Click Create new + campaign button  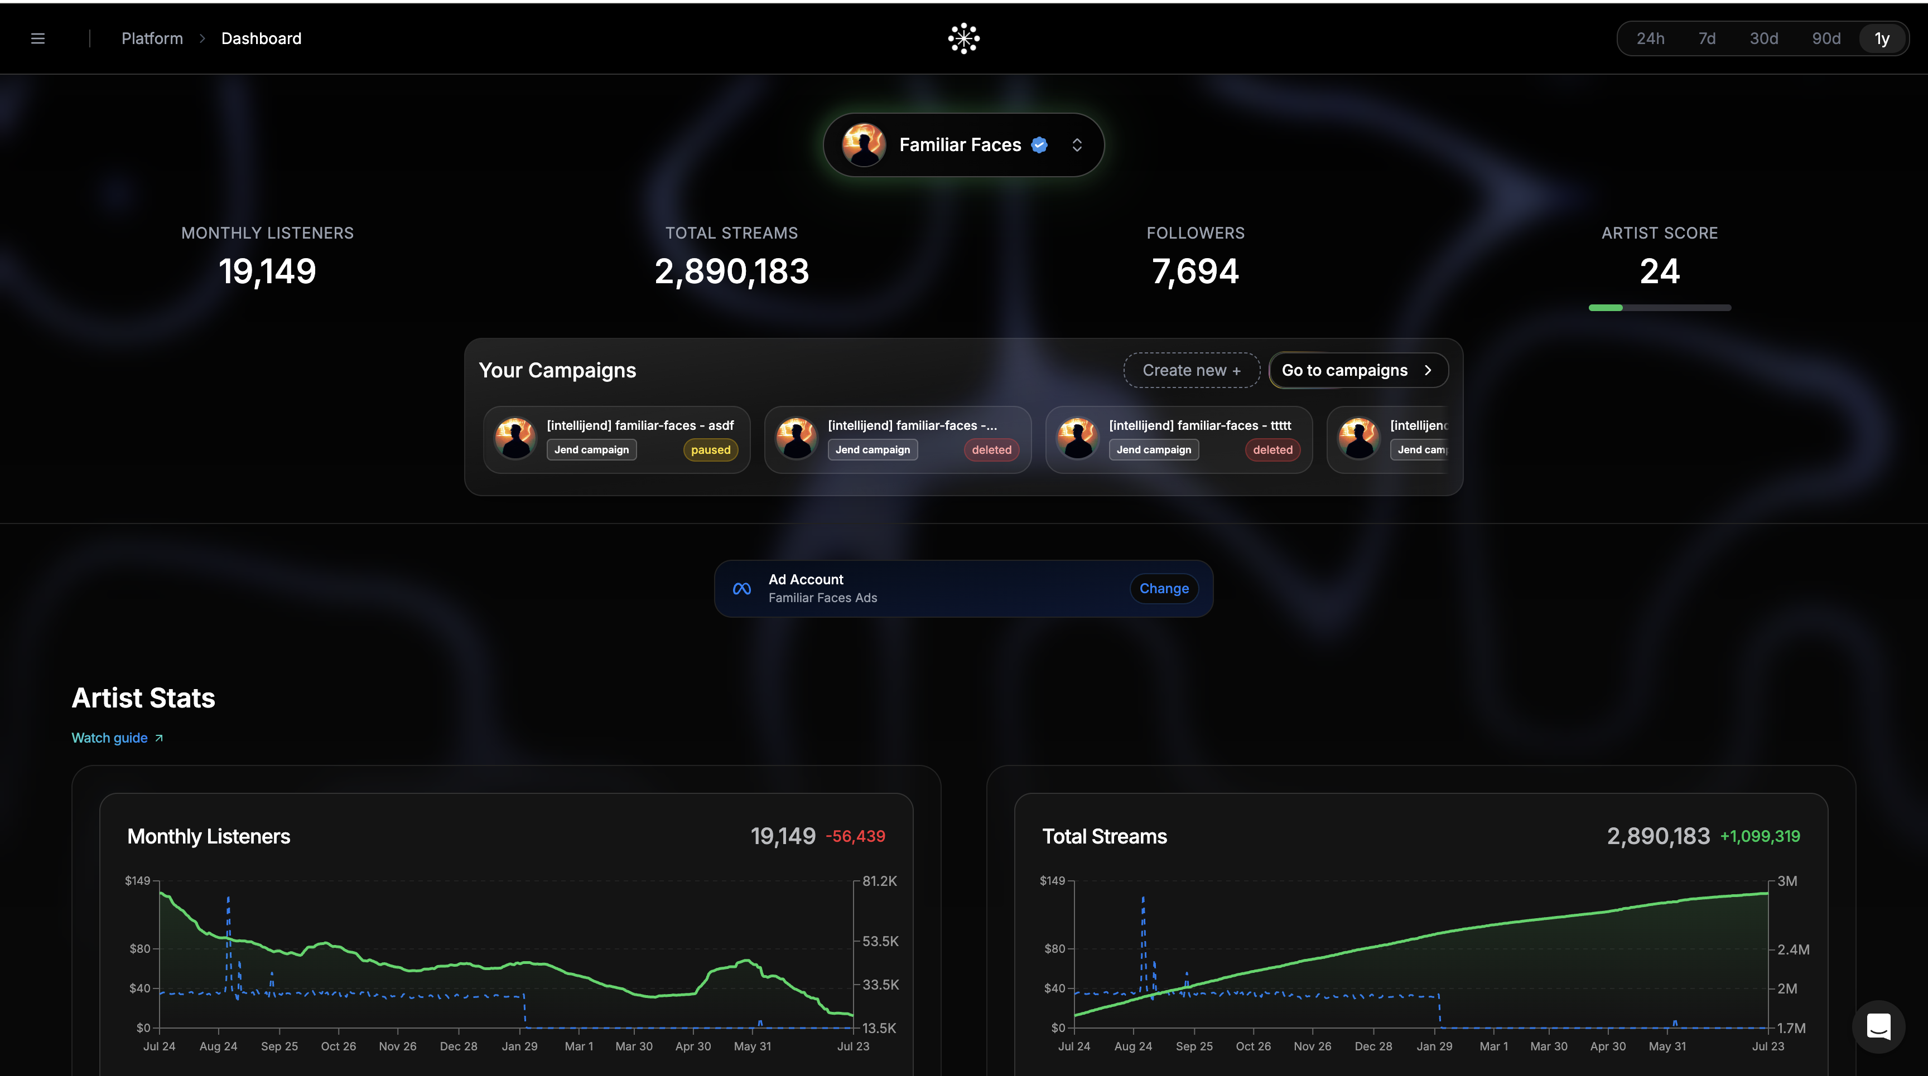point(1192,370)
